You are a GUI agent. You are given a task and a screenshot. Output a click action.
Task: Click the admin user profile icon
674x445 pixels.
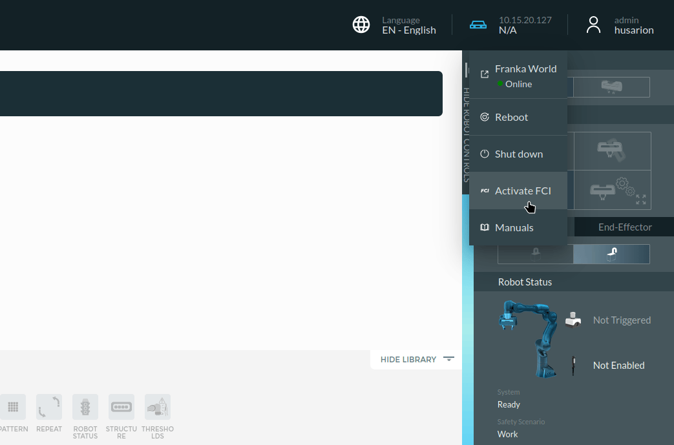click(593, 25)
